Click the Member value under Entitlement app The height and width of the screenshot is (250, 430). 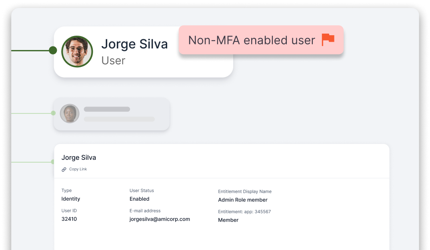tap(228, 220)
